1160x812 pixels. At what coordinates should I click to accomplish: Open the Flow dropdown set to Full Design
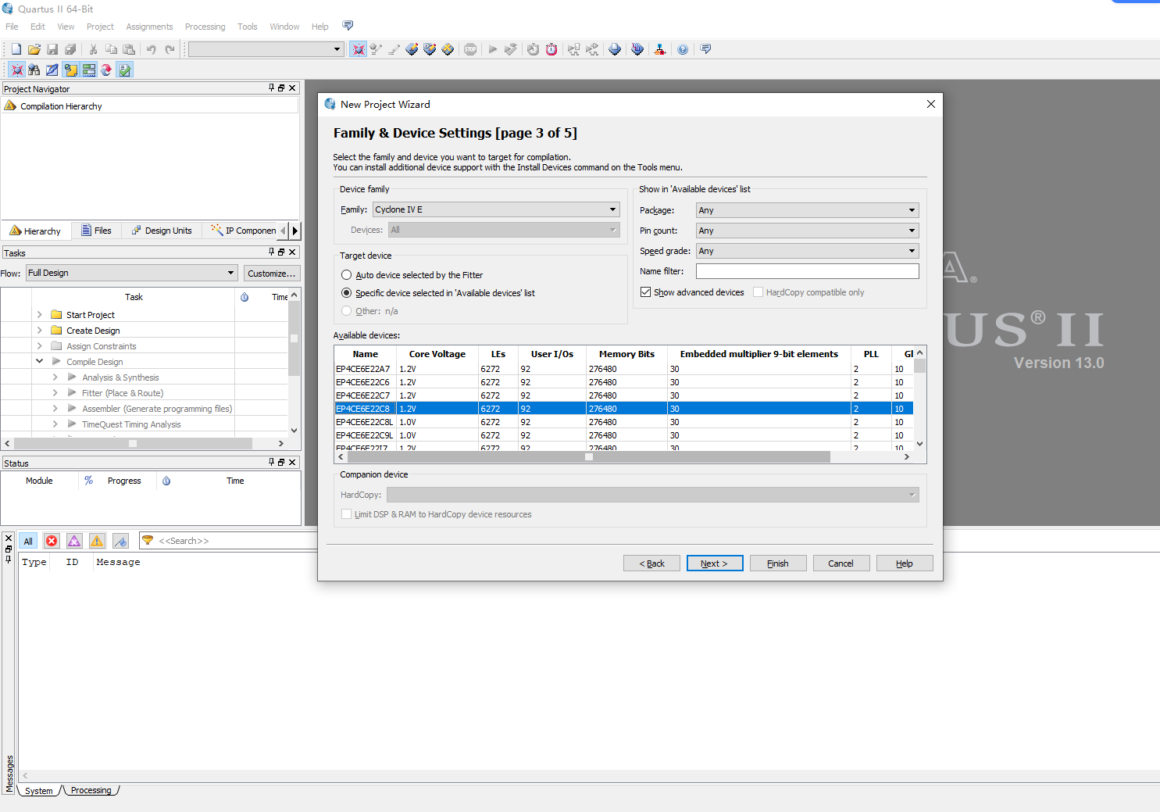coord(131,273)
